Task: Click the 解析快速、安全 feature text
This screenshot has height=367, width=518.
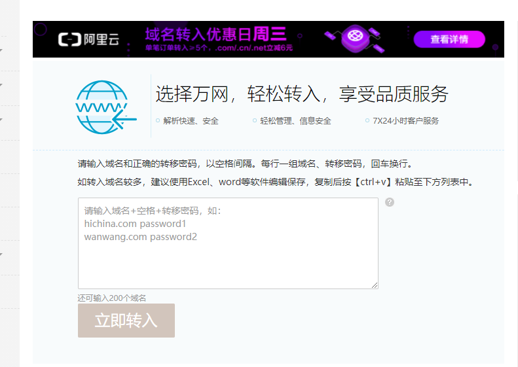Action: 191,121
